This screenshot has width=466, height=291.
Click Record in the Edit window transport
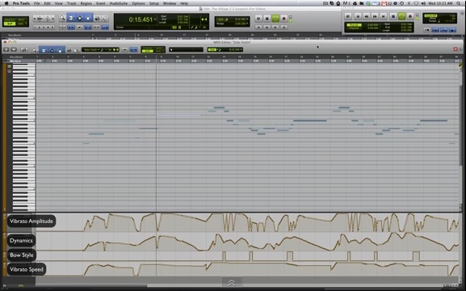click(283, 19)
